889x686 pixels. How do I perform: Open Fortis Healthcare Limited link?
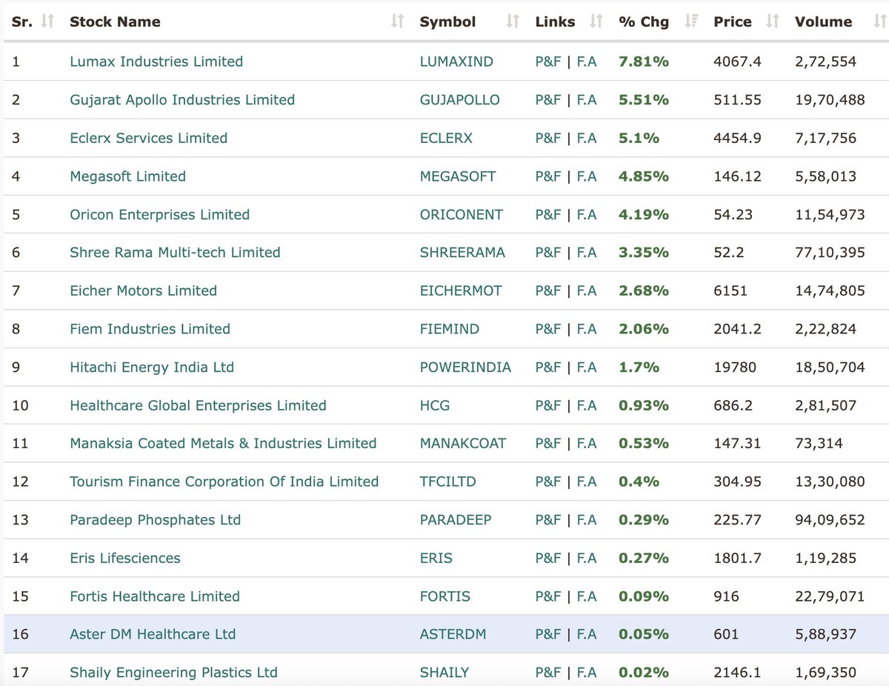coord(155,596)
